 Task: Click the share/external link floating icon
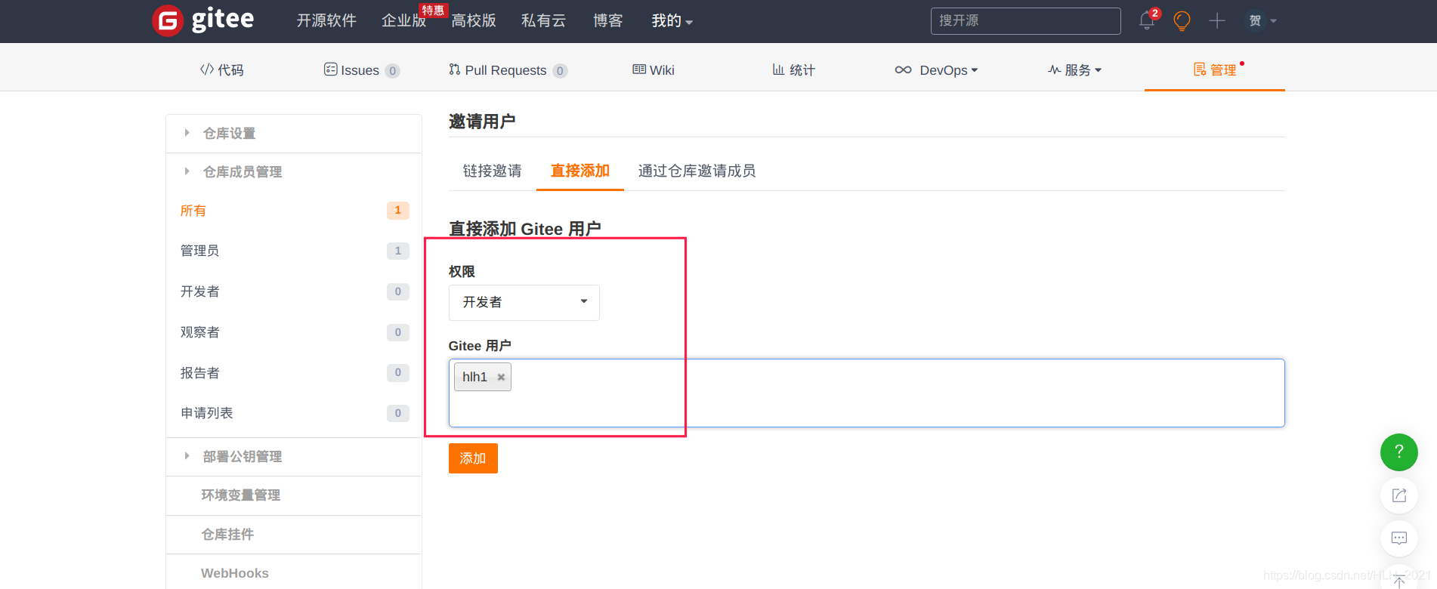click(1398, 495)
